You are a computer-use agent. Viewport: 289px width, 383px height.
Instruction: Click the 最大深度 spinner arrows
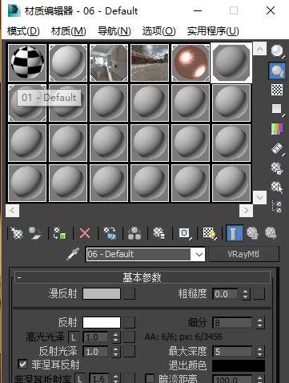(260, 351)
